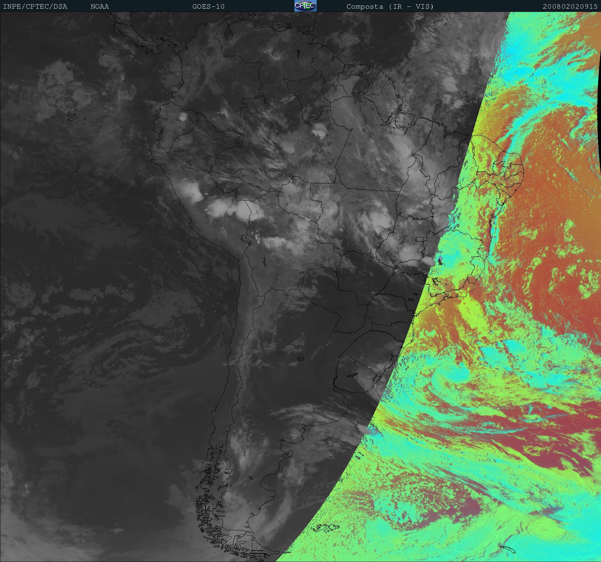Click the Composta (IR - VIS) title
The image size is (601, 562).
(x=390, y=7)
